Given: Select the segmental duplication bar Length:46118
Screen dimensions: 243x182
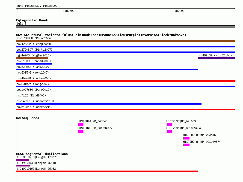Looking at the screenshot, I should tap(23, 166).
